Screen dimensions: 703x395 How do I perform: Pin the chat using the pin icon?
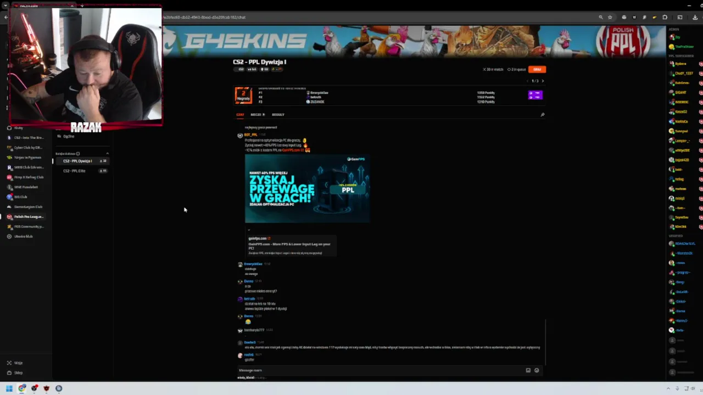542,115
